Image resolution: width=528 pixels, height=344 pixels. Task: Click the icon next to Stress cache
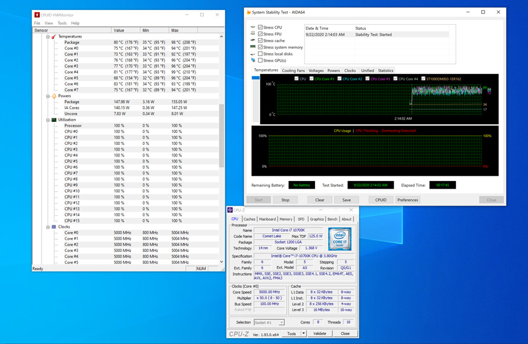tap(253, 40)
